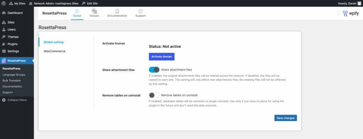Select Global setting section
Viewport: 363px width, 139px height.
(54, 42)
